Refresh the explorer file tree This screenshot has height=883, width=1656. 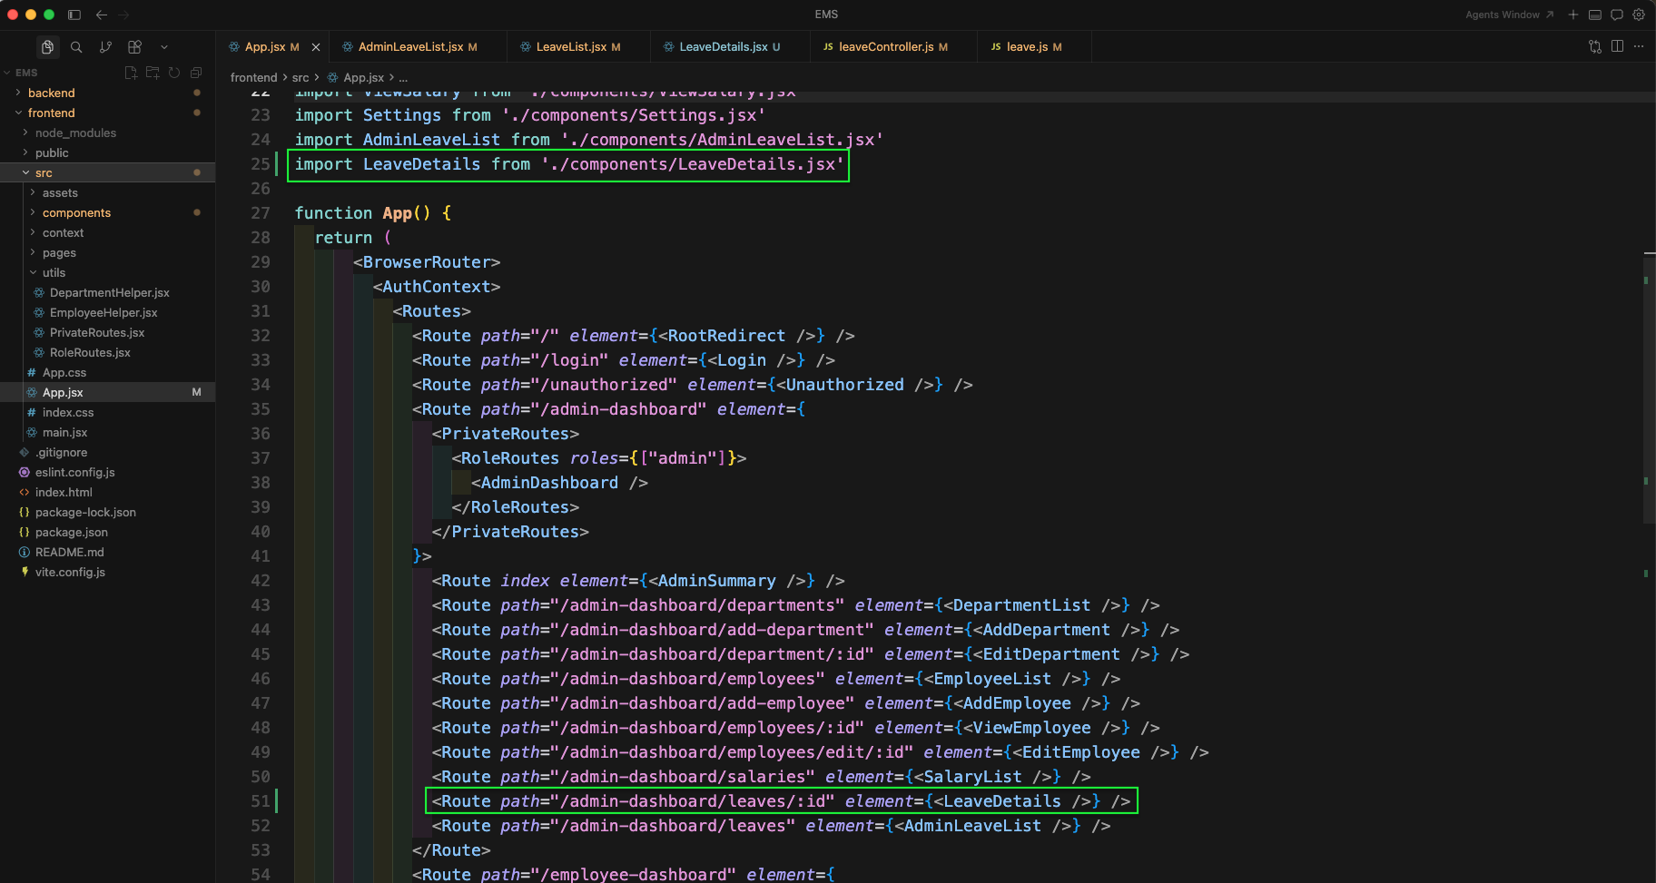174,73
